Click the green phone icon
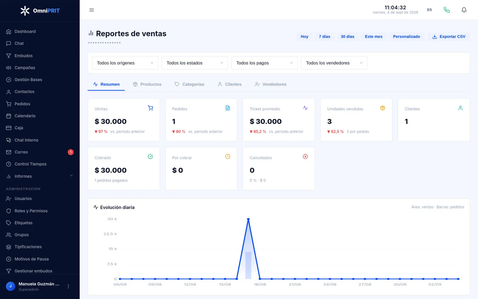The width and height of the screenshot is (478, 299). tap(447, 10)
